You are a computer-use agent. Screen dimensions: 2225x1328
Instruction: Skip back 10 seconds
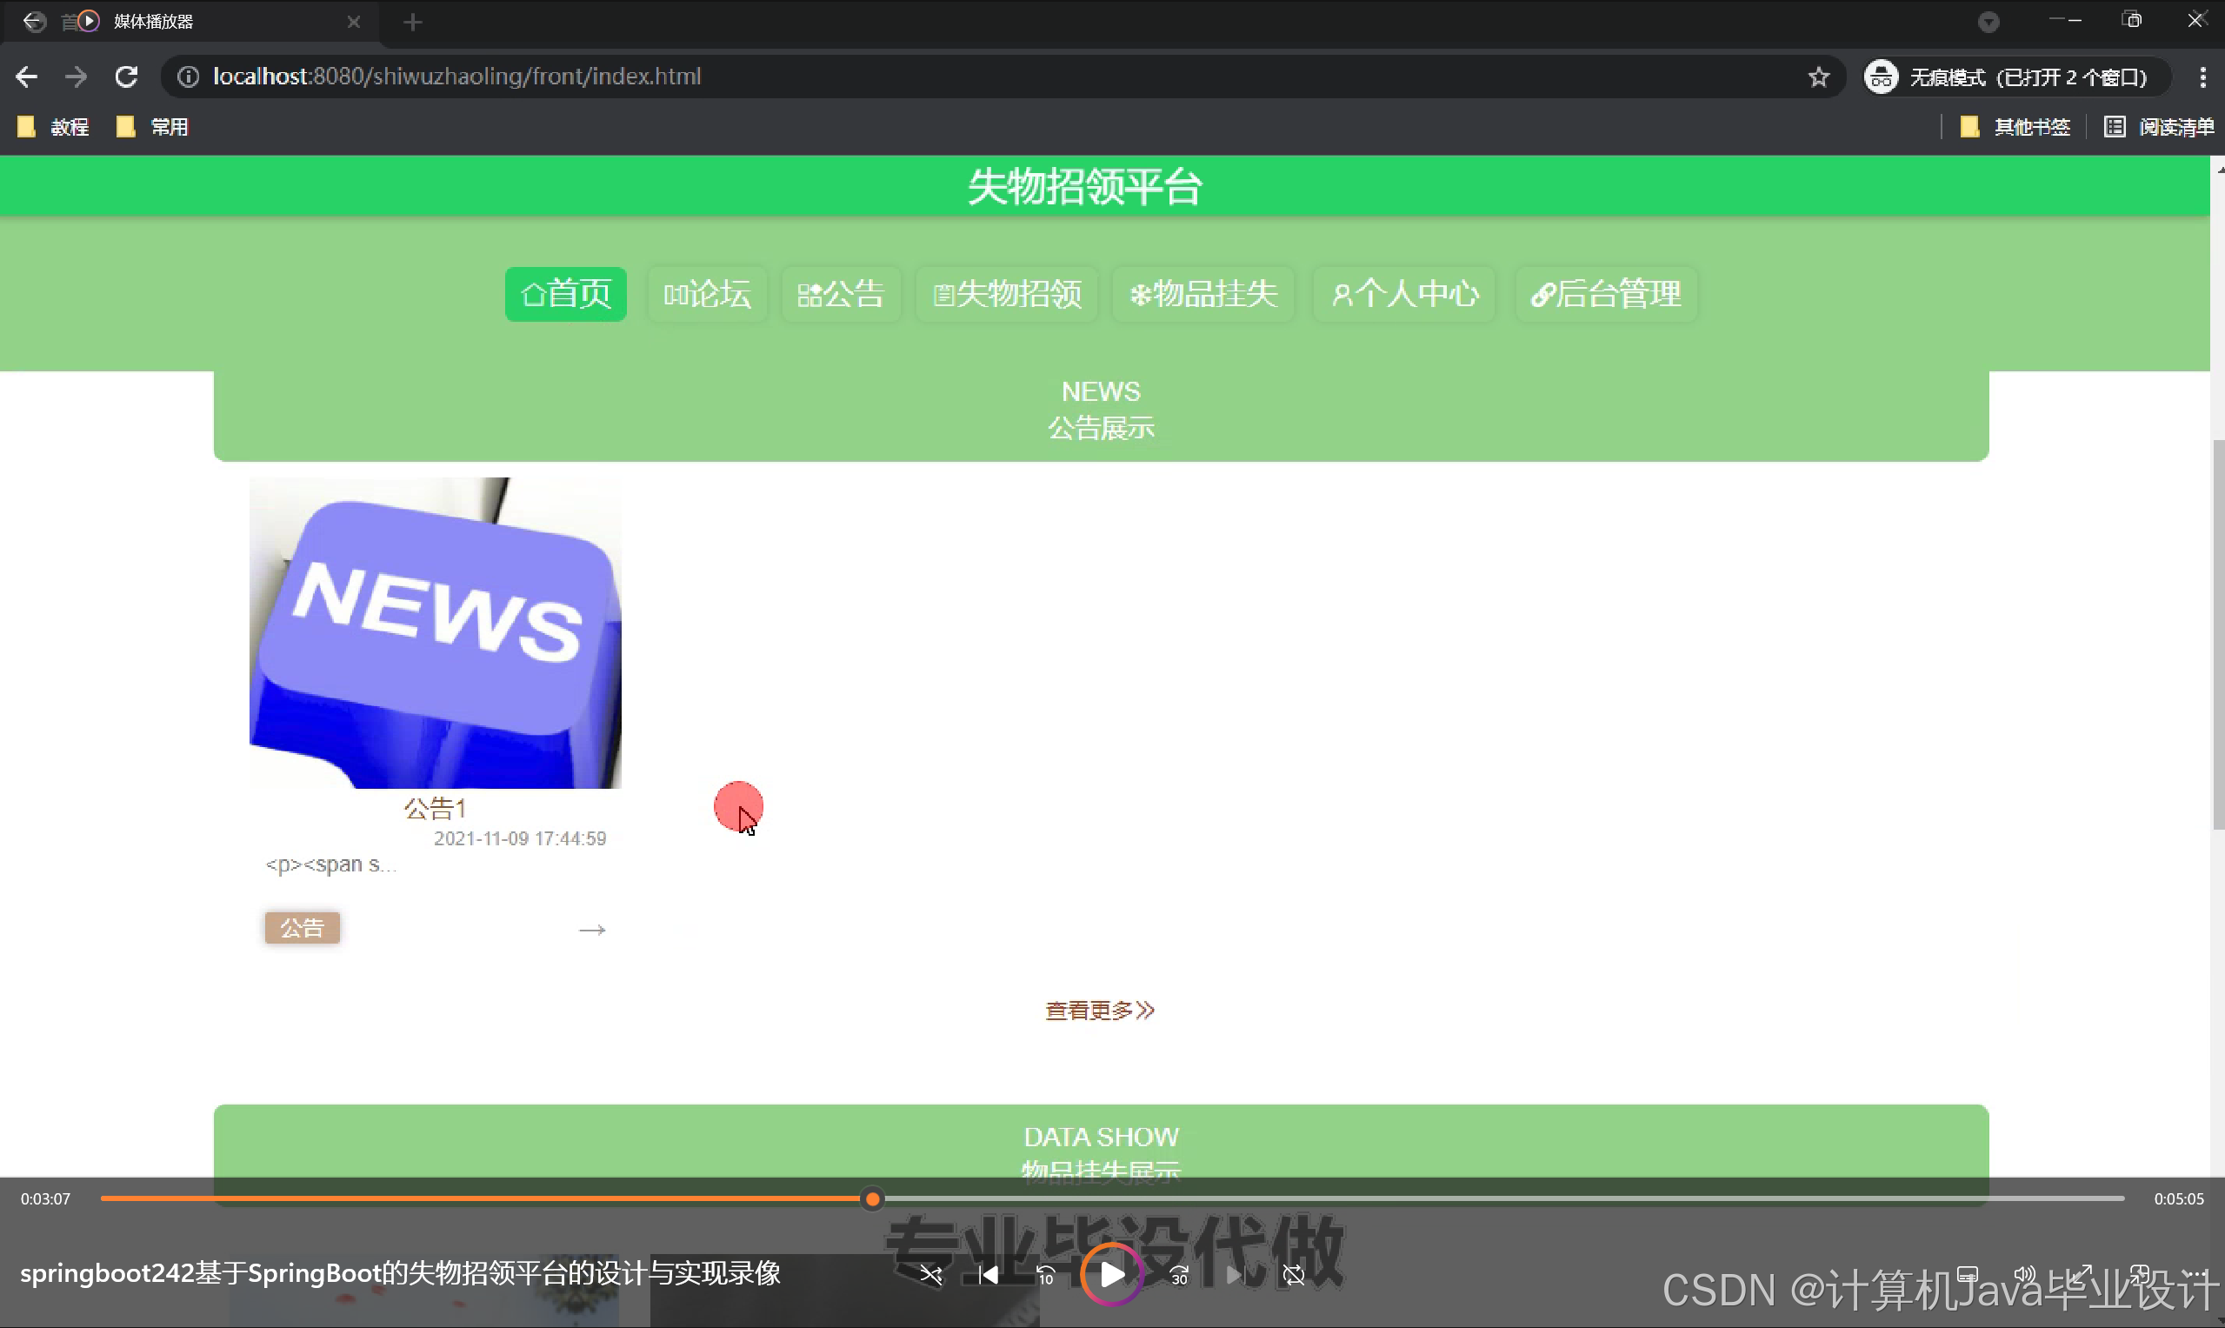tap(1045, 1274)
